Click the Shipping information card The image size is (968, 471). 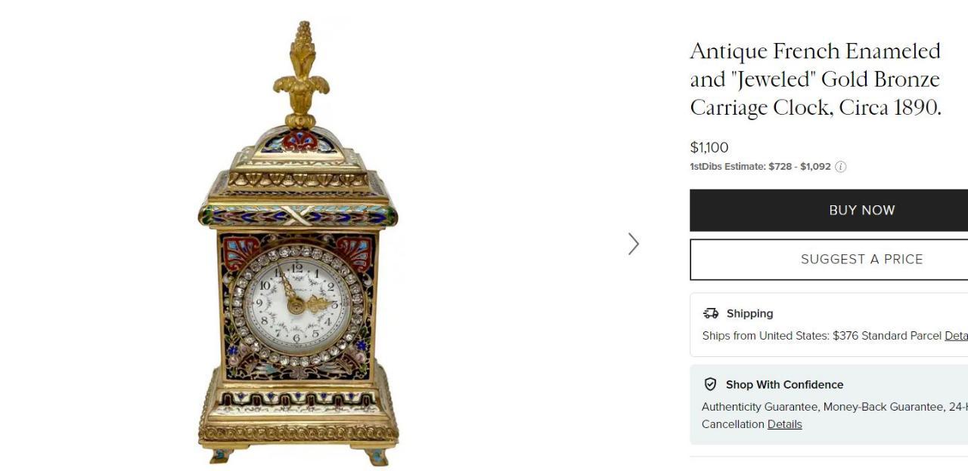click(829, 325)
